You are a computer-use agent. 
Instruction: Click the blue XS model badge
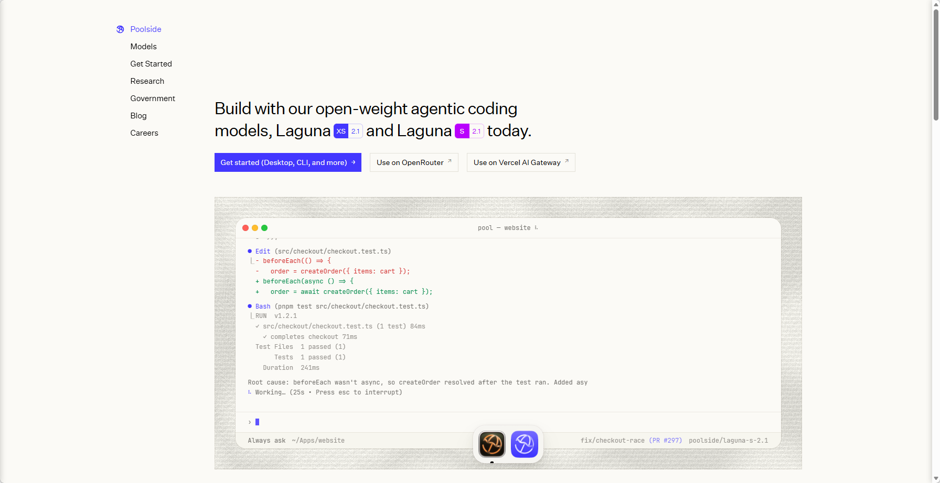click(348, 131)
